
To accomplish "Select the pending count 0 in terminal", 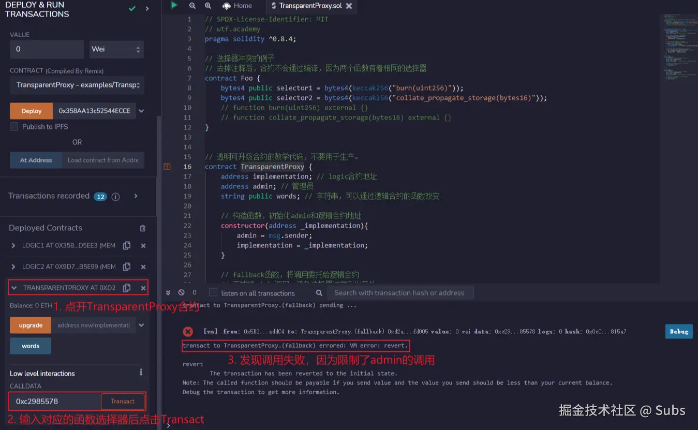I will [x=195, y=292].
